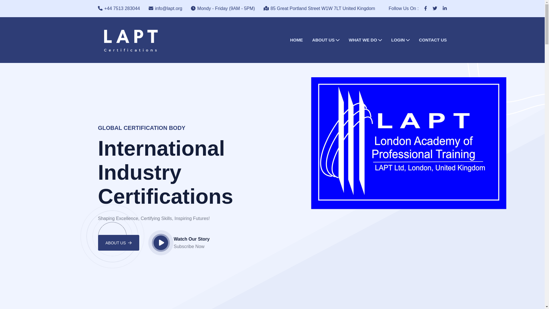This screenshot has height=309, width=549.
Task: Click the LinkedIn social icon
Action: pos(445,8)
